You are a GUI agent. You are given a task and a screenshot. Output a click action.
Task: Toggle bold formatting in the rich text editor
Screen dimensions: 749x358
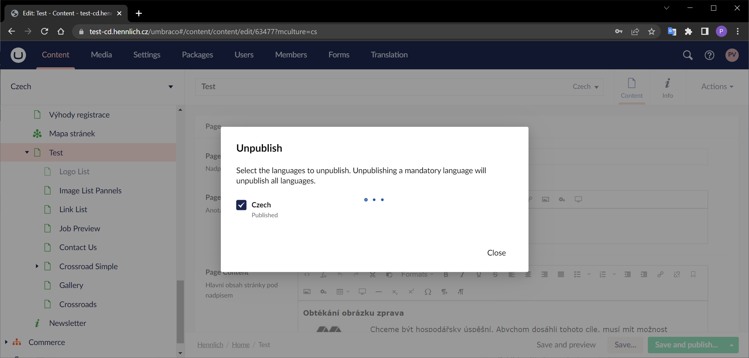(446, 274)
